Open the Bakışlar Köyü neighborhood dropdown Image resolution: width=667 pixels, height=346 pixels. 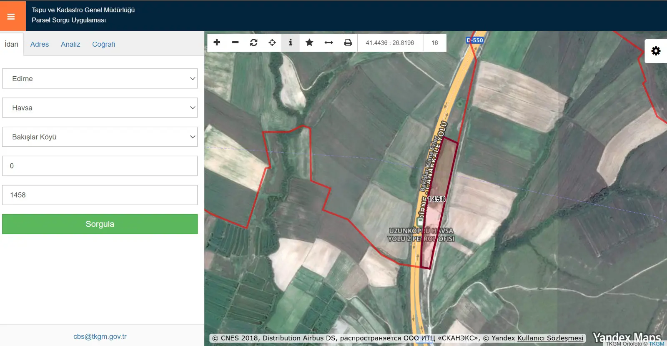[x=100, y=137]
